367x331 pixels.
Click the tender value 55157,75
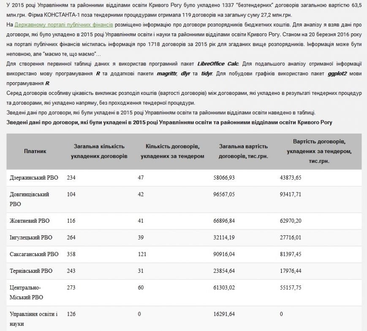(x=291, y=288)
